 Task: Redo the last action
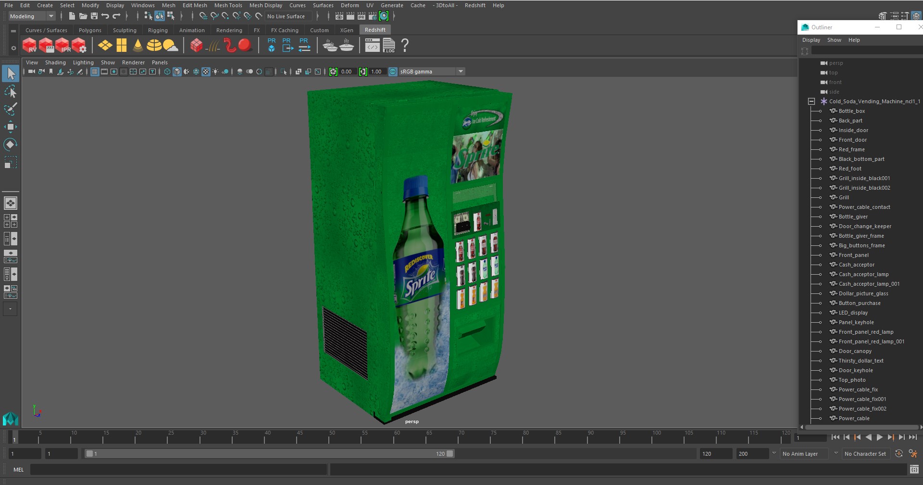coord(116,16)
